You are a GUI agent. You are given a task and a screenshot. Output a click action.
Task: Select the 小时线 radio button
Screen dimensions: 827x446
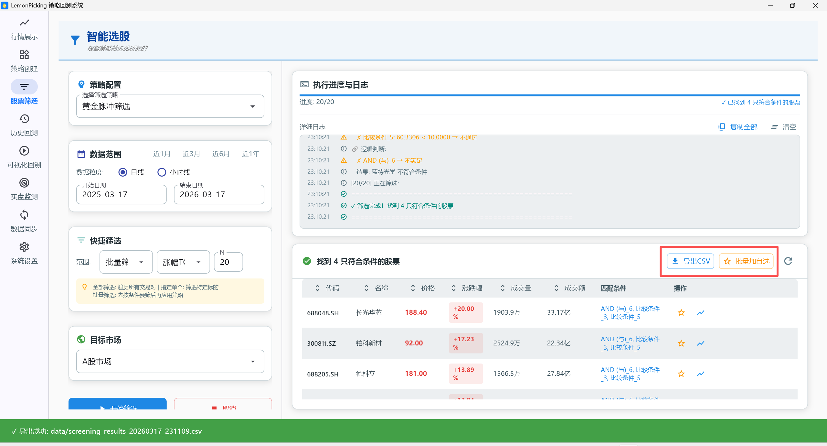coord(162,172)
